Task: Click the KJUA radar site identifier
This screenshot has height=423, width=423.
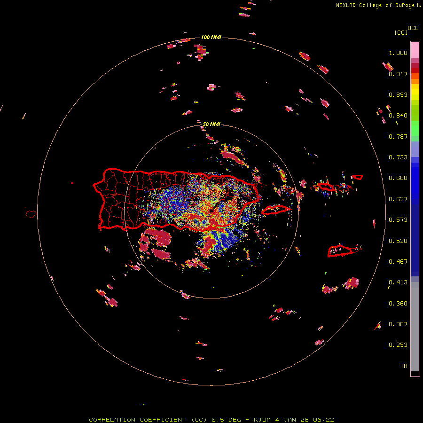Action: click(x=263, y=420)
